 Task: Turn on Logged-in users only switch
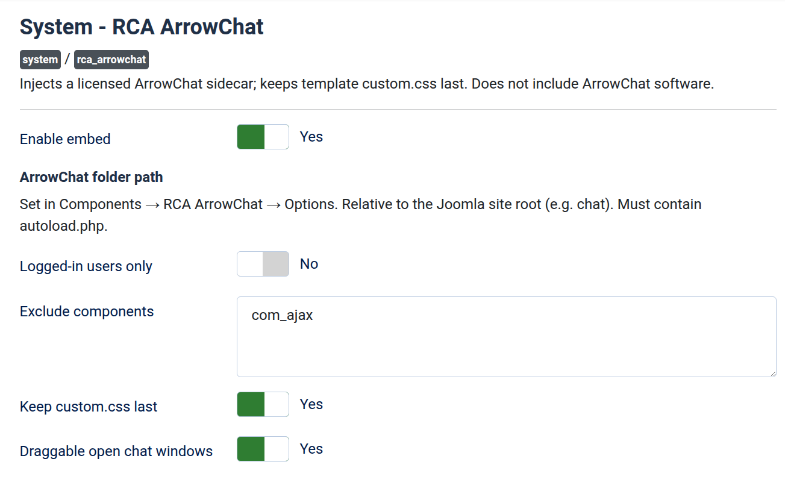[263, 264]
